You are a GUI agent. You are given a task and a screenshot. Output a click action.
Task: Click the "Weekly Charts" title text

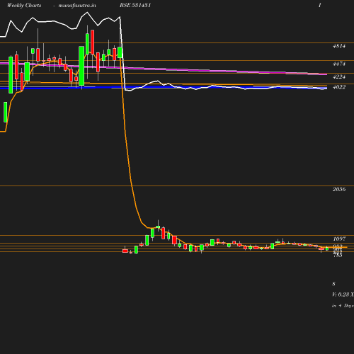(24, 6)
